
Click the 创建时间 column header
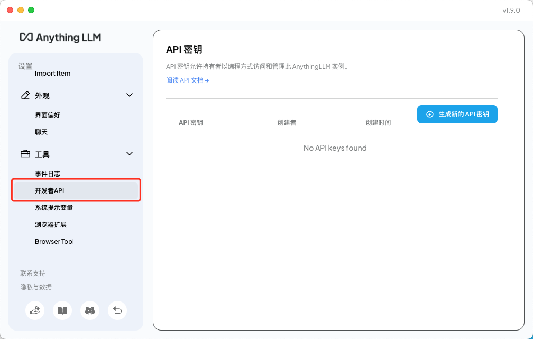coord(378,122)
